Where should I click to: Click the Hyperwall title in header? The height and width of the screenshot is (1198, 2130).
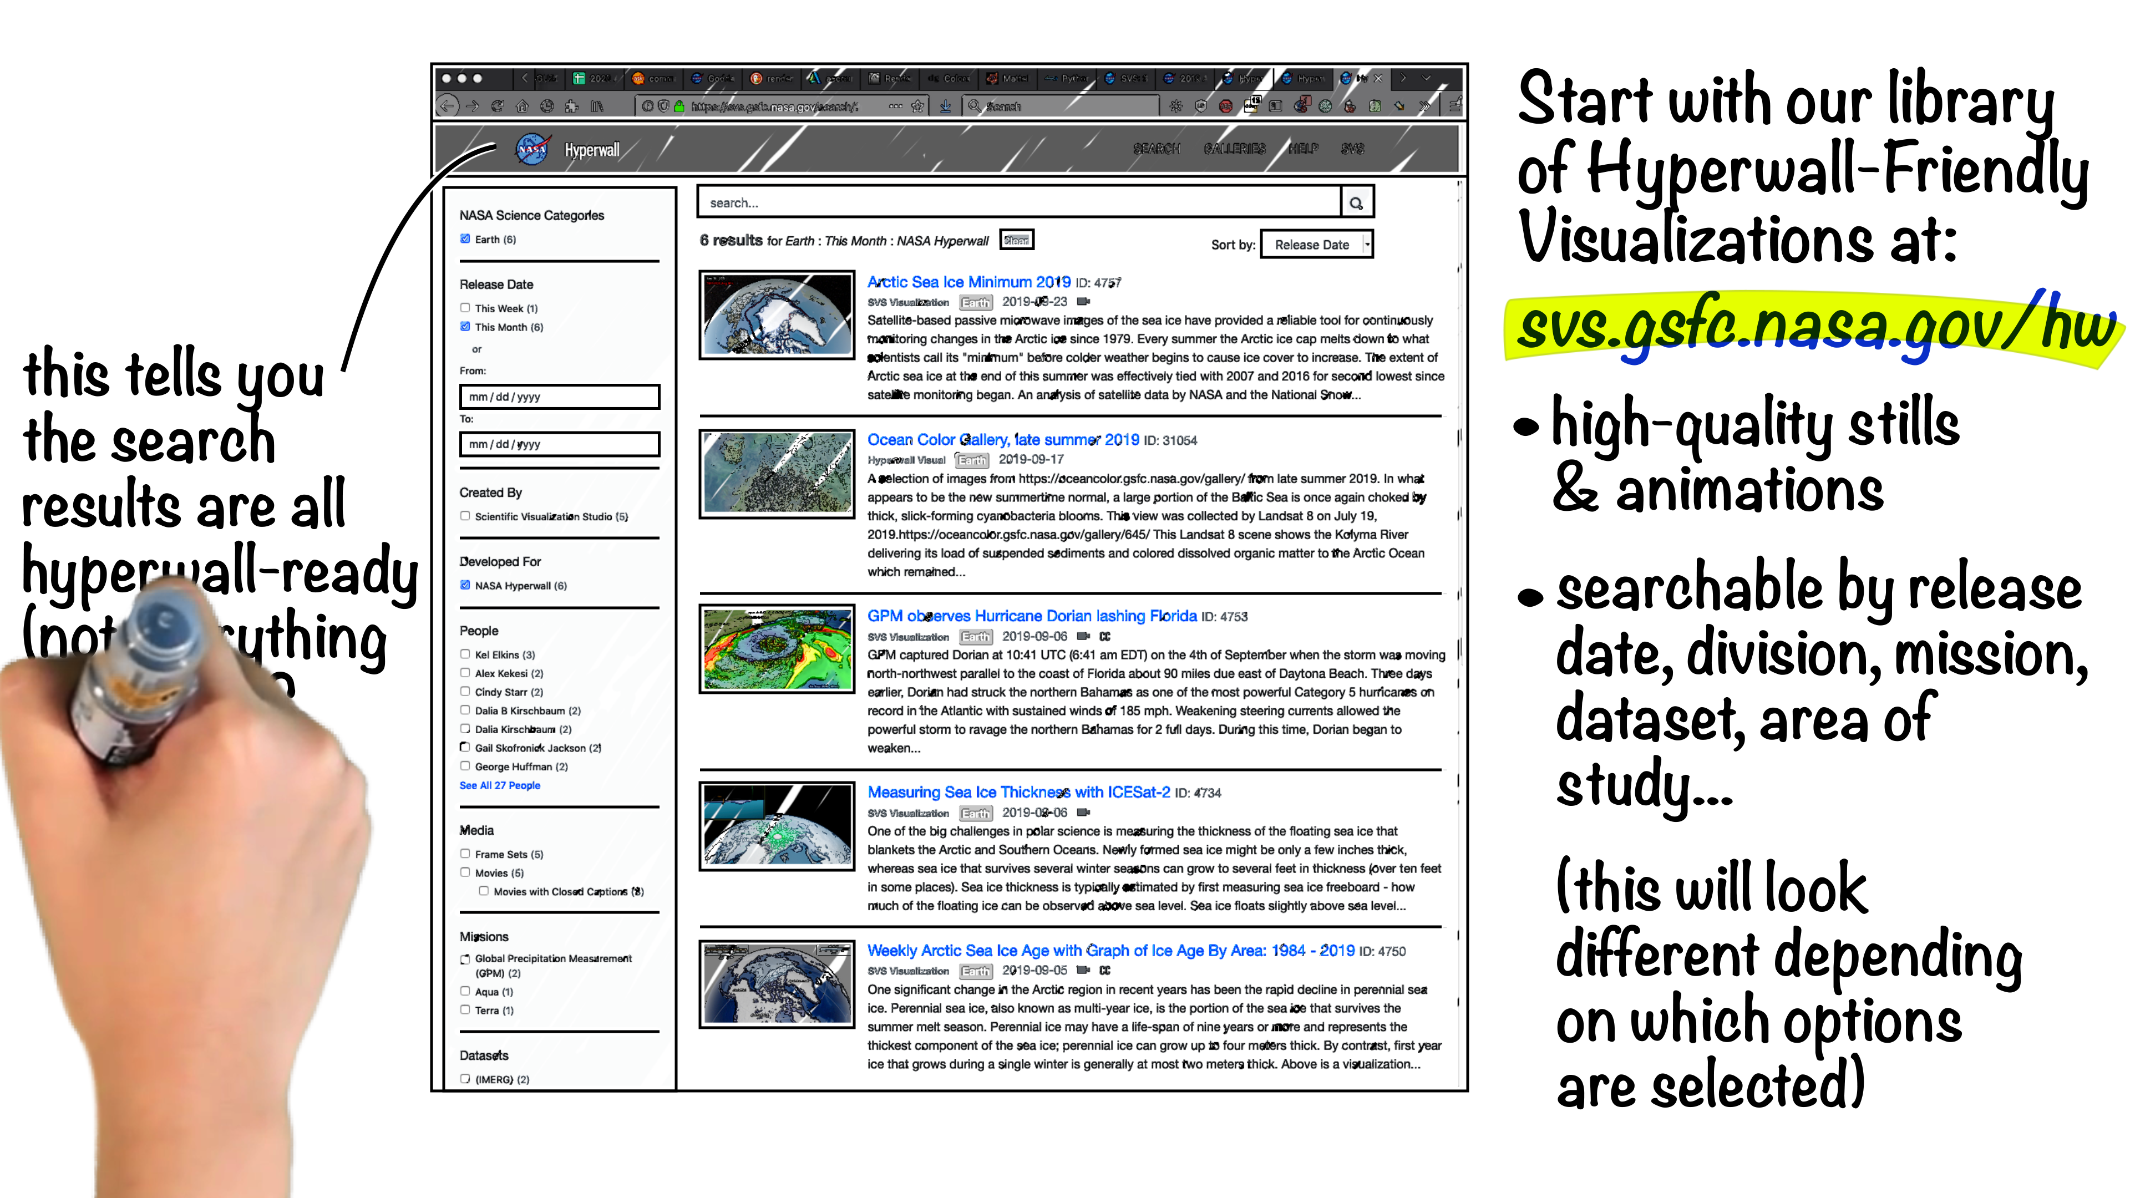tap(591, 150)
